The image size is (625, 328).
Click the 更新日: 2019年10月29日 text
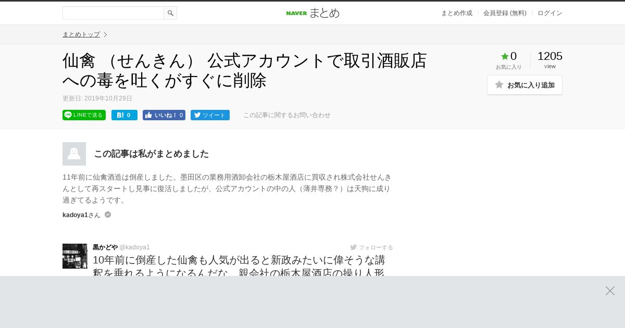point(97,98)
